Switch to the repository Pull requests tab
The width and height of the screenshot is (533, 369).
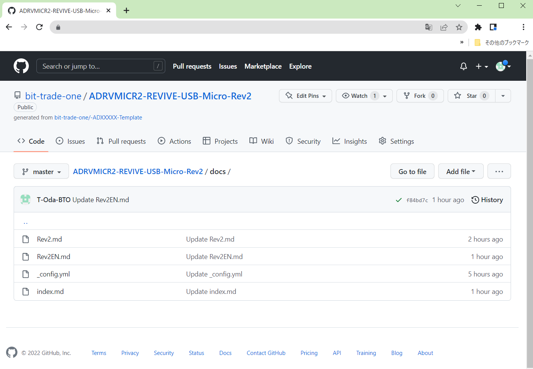coord(121,141)
